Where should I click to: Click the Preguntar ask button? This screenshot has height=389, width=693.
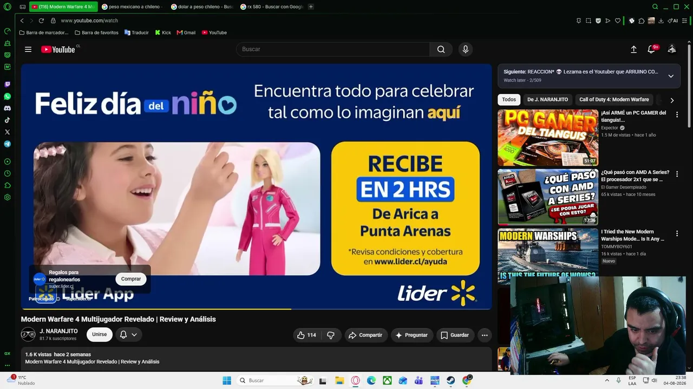point(412,335)
